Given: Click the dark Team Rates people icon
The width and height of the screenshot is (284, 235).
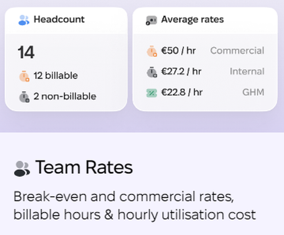Looking at the screenshot, I should coord(22,169).
